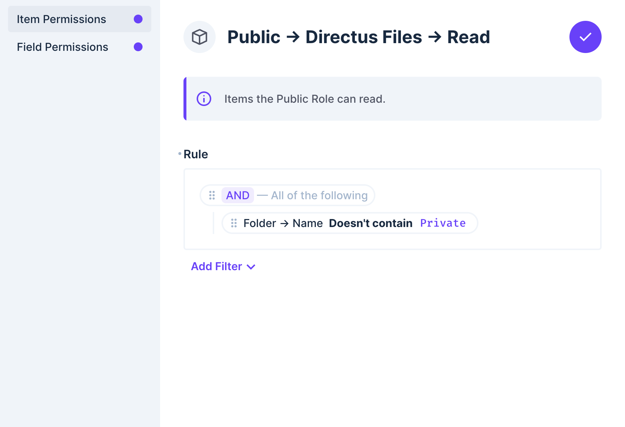Click the Add Filter link

(216, 266)
